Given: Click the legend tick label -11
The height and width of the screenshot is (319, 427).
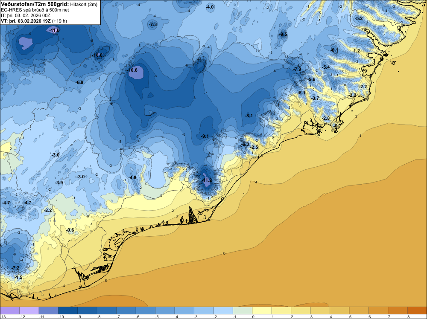Looking at the screenshot, I should pyautogui.click(x=42, y=316).
